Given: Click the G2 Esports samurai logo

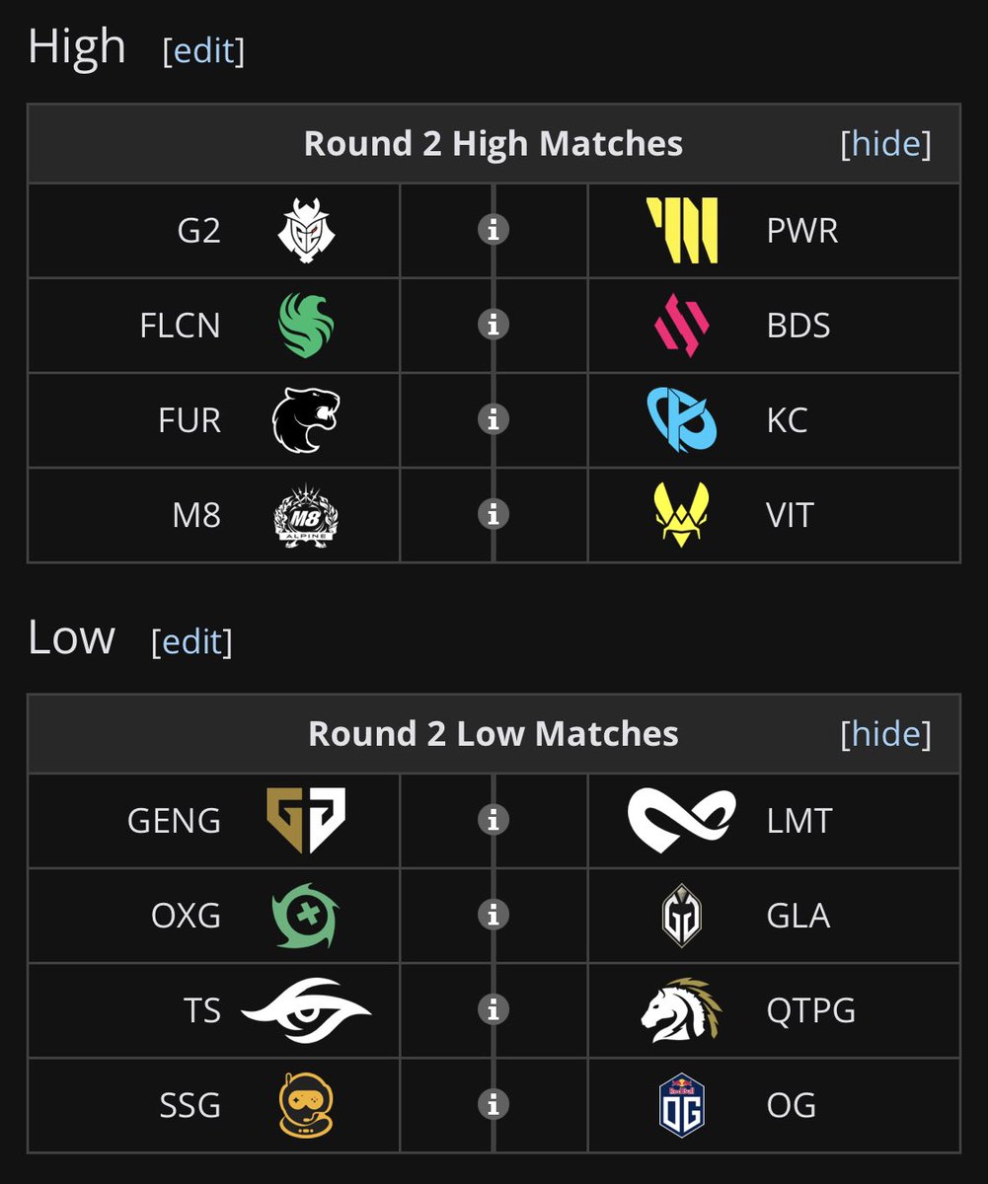Looking at the screenshot, I should click(305, 230).
